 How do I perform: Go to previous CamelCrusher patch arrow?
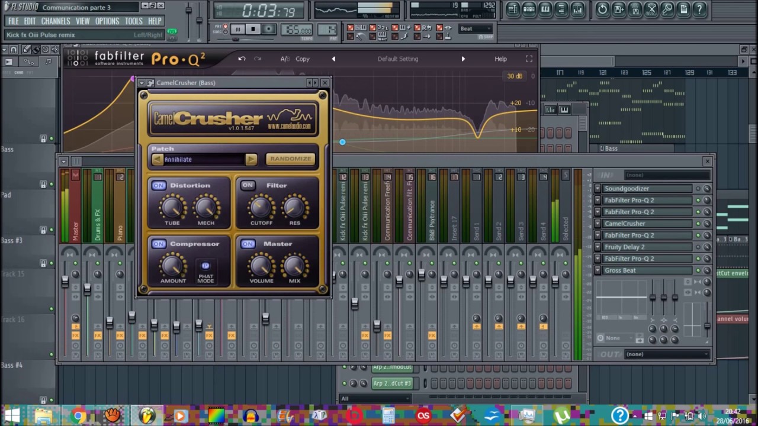(x=157, y=159)
